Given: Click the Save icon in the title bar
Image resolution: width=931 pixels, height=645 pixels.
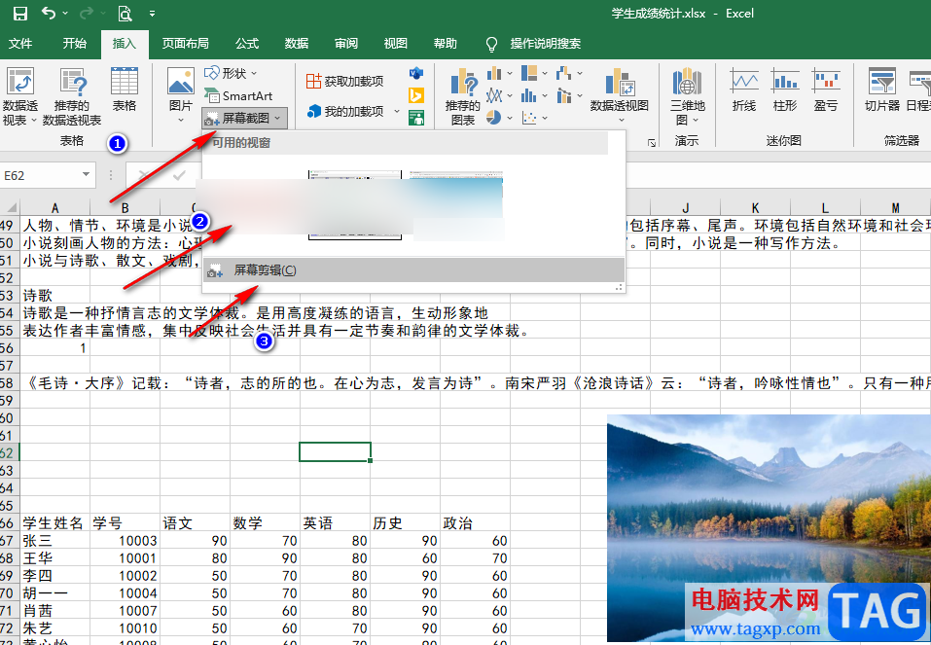Looking at the screenshot, I should pos(20,13).
